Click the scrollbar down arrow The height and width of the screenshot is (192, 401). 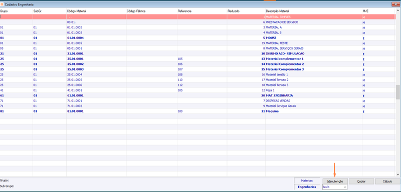click(x=397, y=174)
